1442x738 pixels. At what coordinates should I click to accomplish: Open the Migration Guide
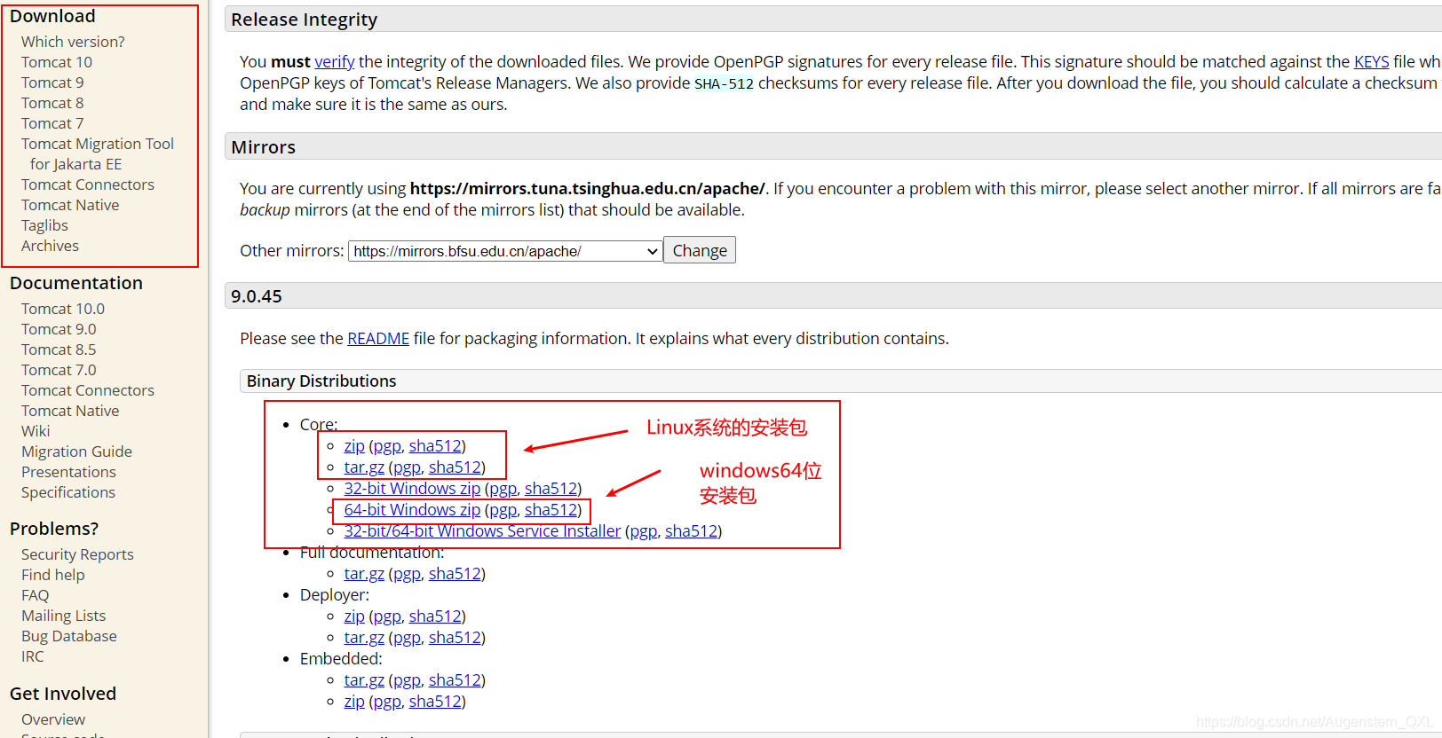[76, 451]
